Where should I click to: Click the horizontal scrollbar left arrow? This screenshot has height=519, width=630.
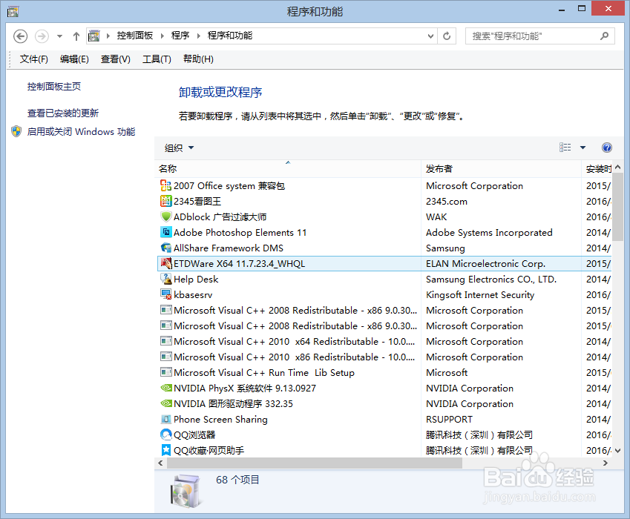pos(161,463)
